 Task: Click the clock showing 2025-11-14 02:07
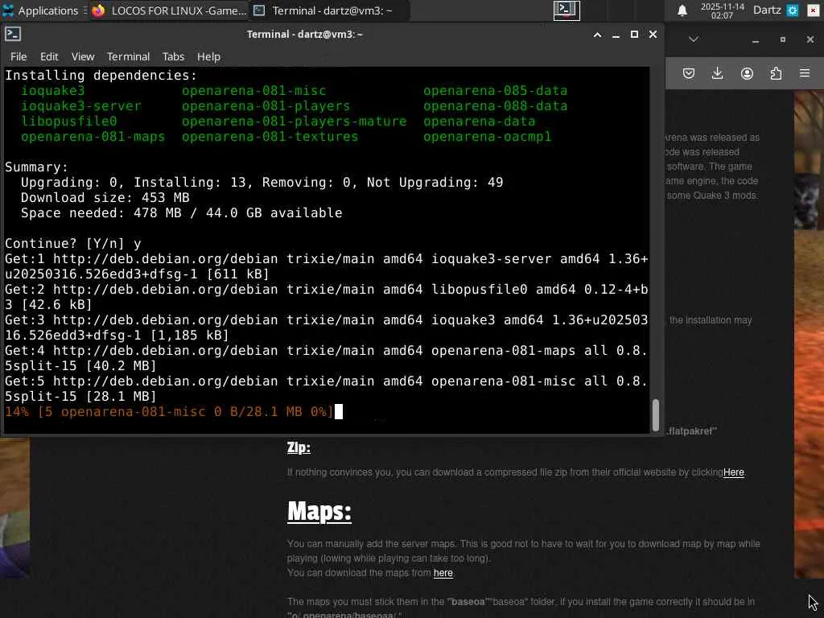point(722,10)
